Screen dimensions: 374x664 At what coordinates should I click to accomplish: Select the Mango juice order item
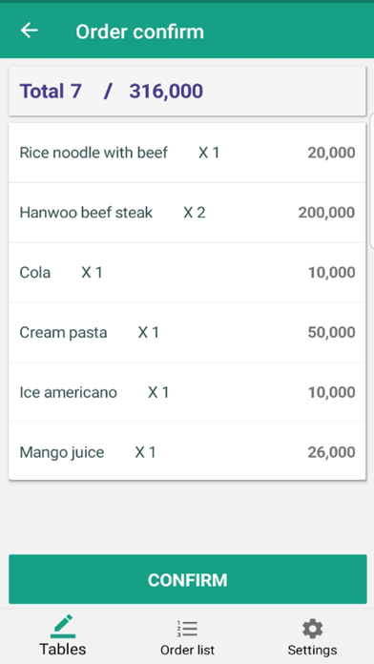[x=187, y=452]
